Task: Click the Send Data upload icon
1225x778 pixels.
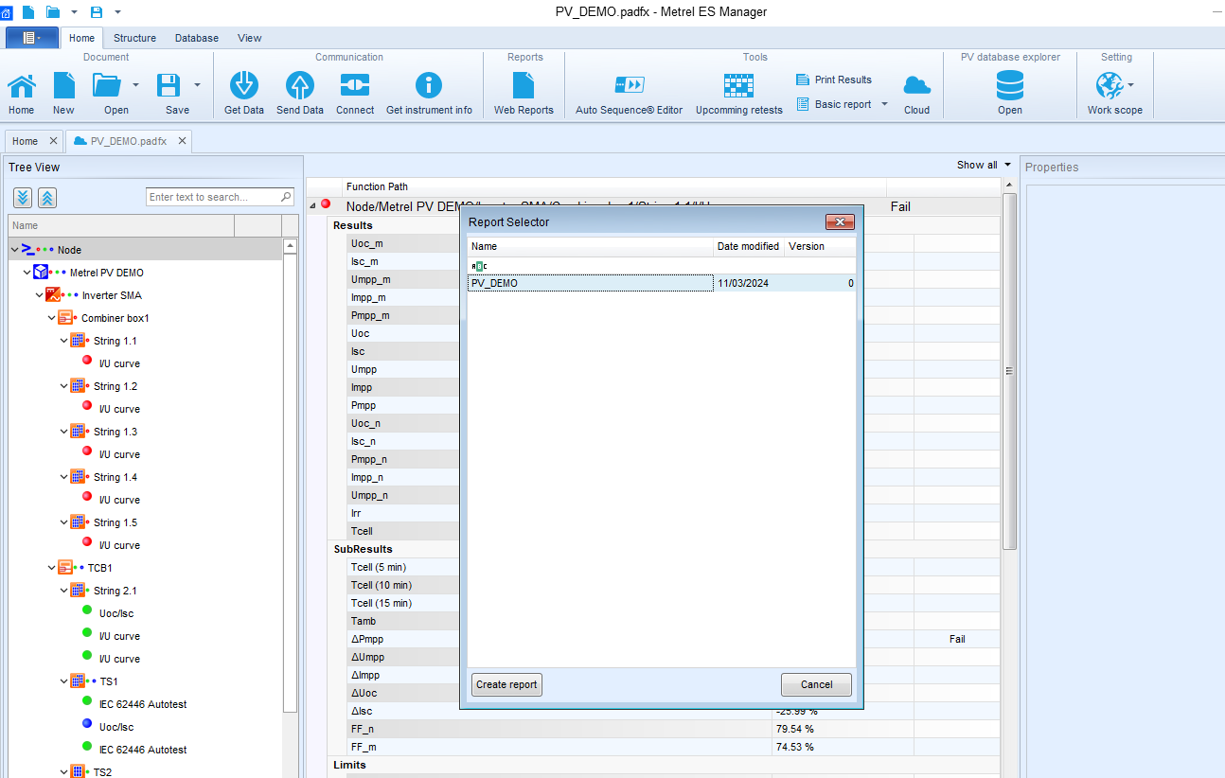Action: pos(300,86)
